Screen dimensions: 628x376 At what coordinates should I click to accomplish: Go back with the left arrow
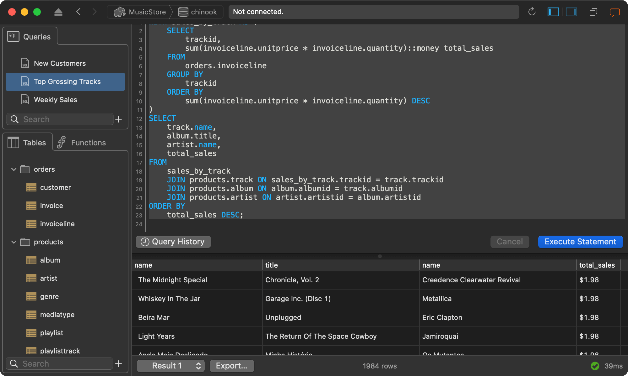point(78,12)
